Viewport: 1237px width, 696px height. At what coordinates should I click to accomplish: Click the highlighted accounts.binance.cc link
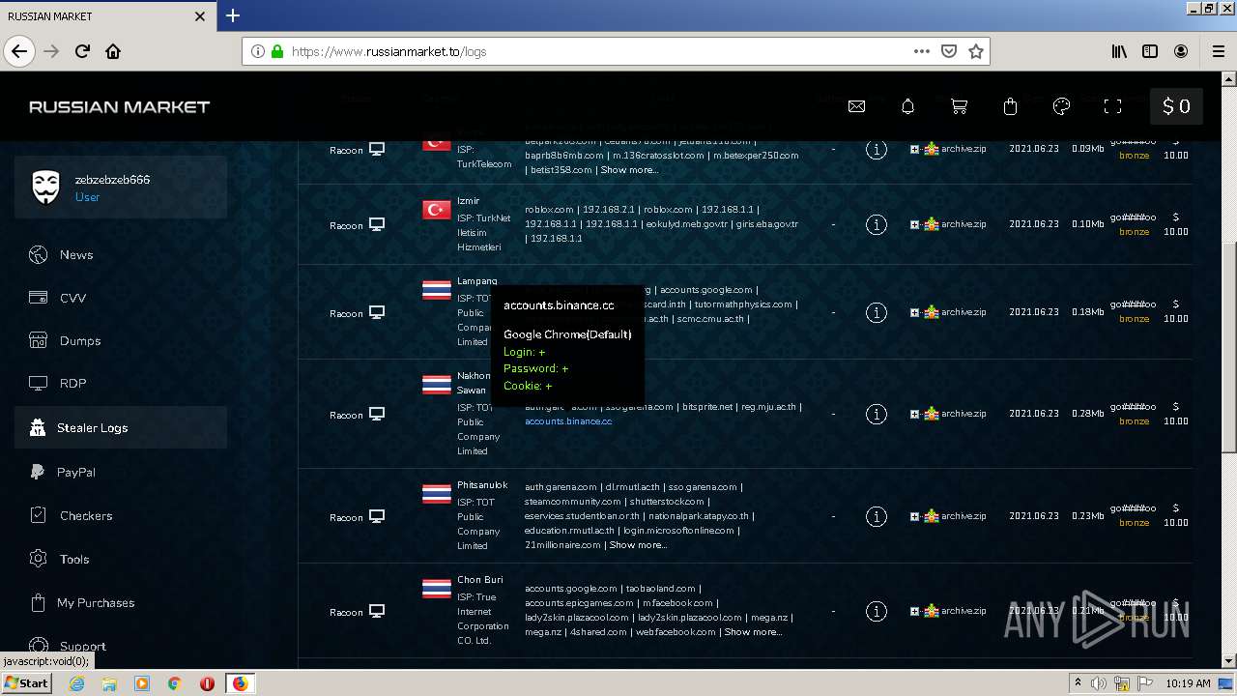point(568,421)
